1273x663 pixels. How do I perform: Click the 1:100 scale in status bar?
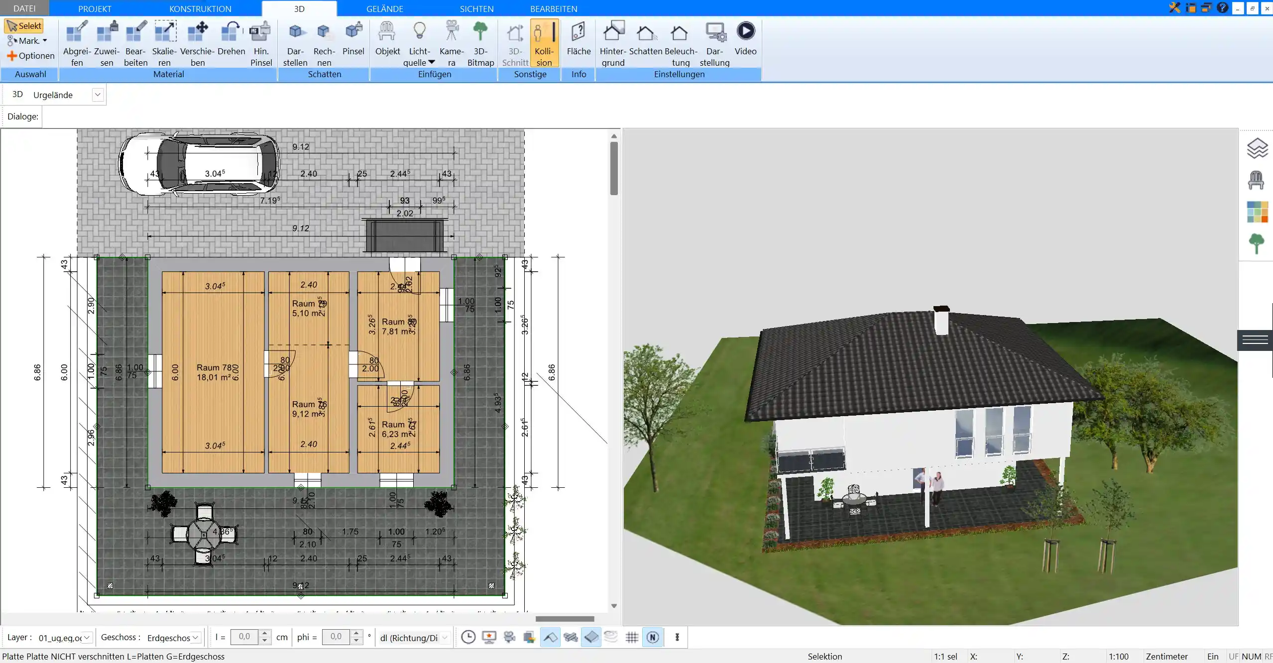tap(1118, 657)
